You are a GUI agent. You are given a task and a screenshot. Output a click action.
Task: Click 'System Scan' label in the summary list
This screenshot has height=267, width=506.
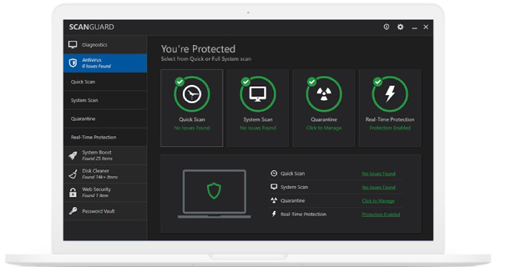[294, 187]
